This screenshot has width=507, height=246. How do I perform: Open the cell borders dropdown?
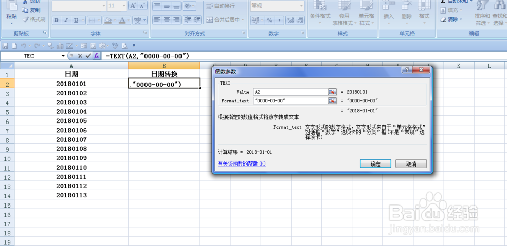98,20
